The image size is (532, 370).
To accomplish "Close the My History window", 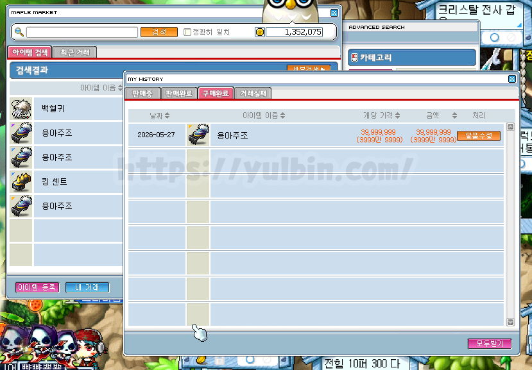I will click(512, 79).
